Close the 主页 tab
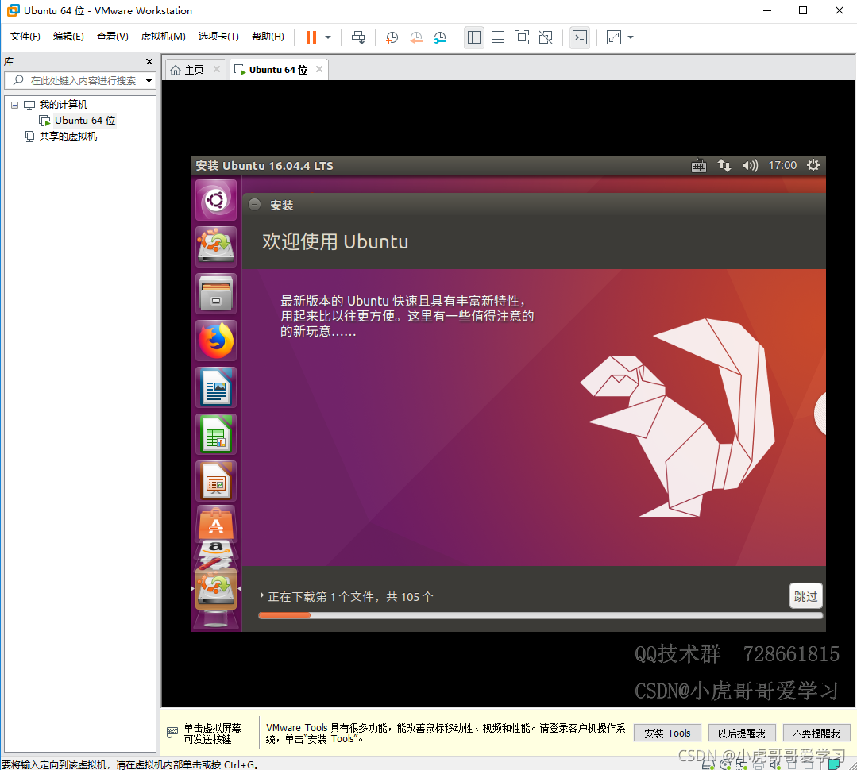The width and height of the screenshot is (857, 770). click(217, 69)
